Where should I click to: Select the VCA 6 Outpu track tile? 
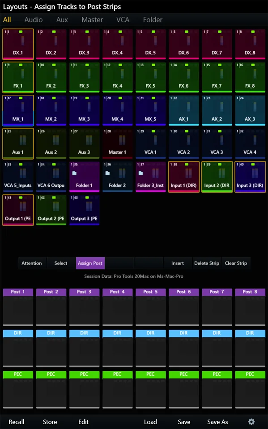point(51,177)
